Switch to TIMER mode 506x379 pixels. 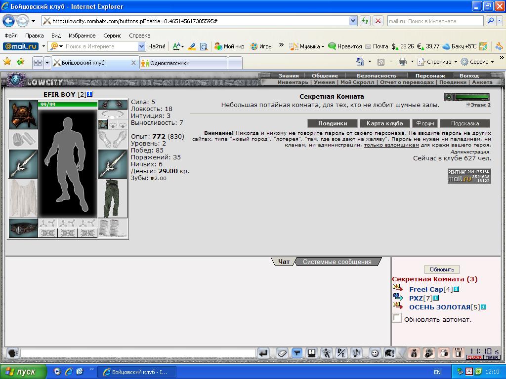[491, 357]
